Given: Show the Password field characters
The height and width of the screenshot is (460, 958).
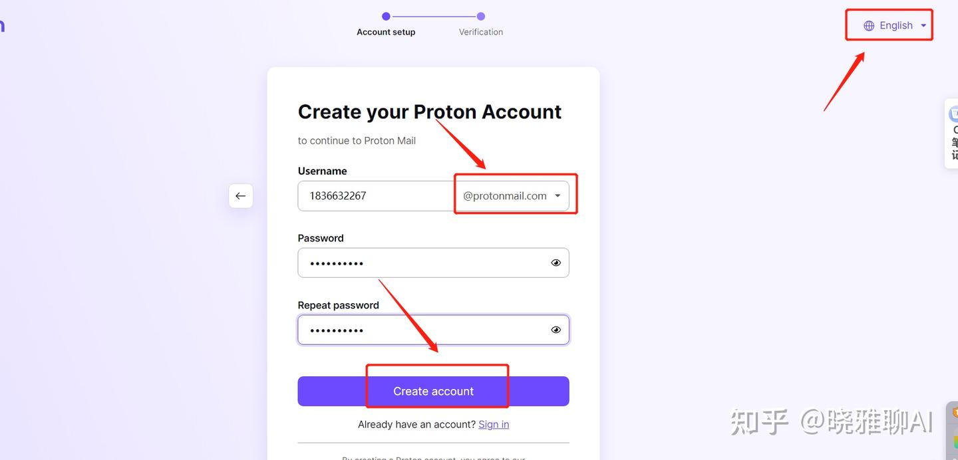Looking at the screenshot, I should coord(556,263).
